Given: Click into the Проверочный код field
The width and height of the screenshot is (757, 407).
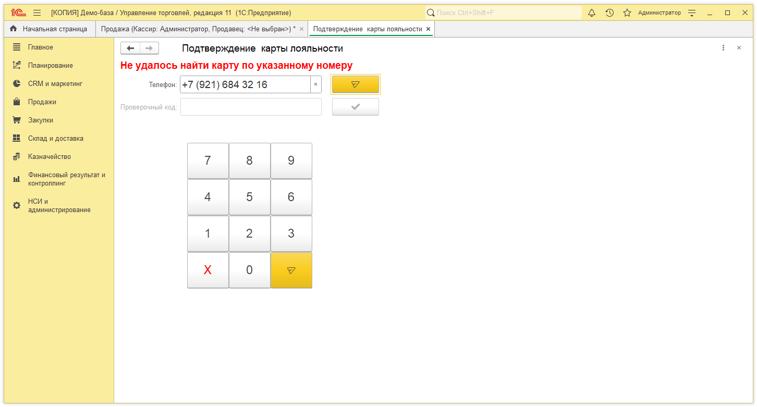Looking at the screenshot, I should (251, 107).
